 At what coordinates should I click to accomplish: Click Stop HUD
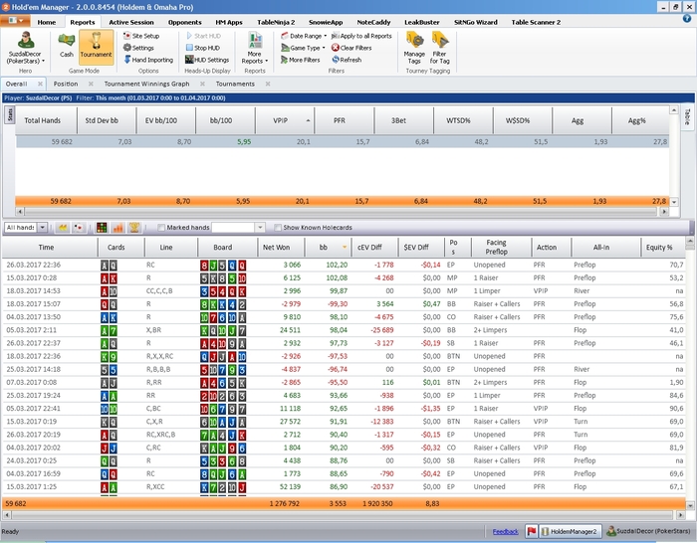click(x=203, y=48)
